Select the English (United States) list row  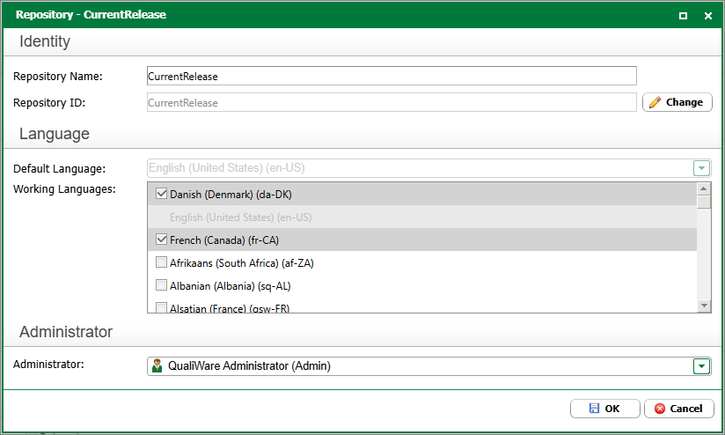[x=422, y=217]
